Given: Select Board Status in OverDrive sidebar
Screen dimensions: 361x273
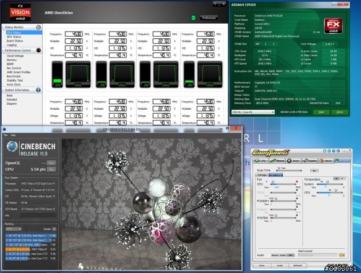Looking at the screenshot, I should [15, 41].
